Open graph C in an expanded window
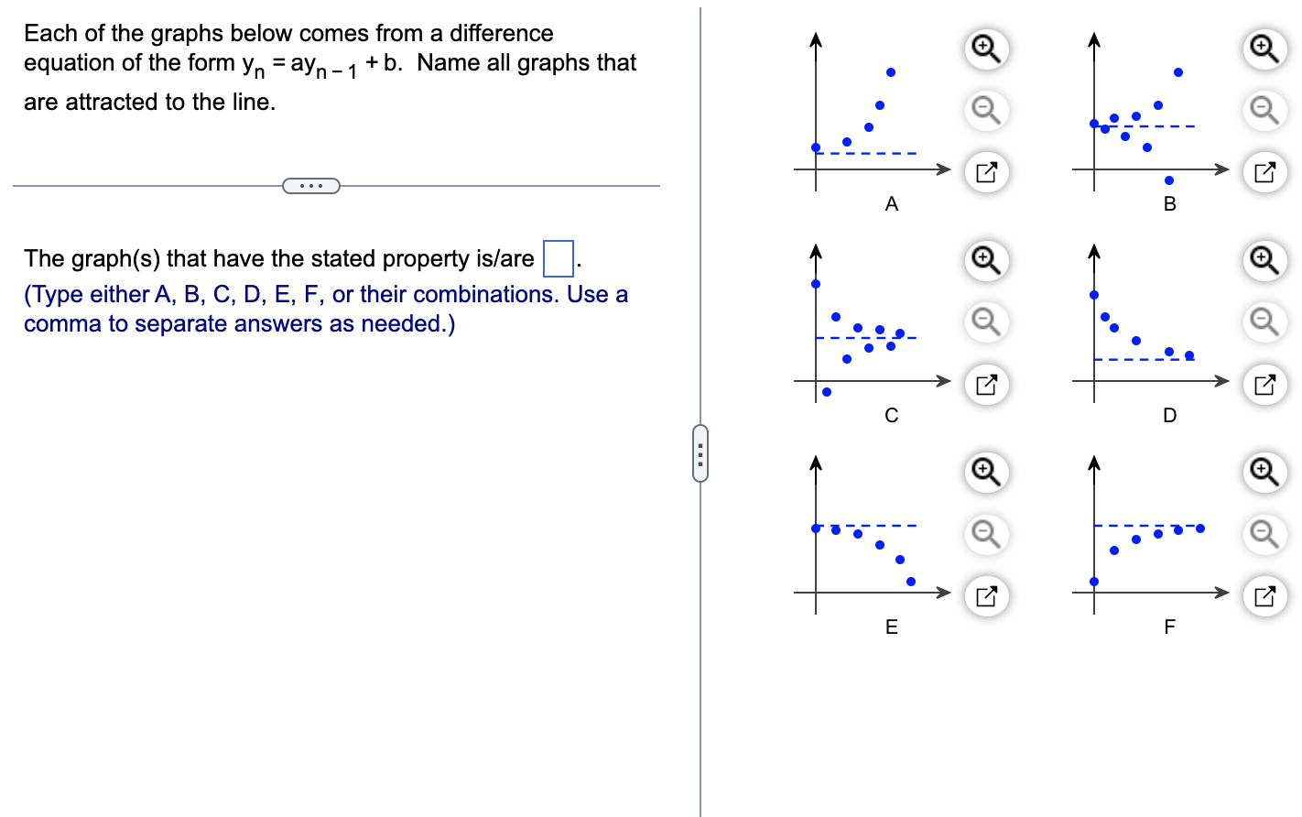 (986, 385)
